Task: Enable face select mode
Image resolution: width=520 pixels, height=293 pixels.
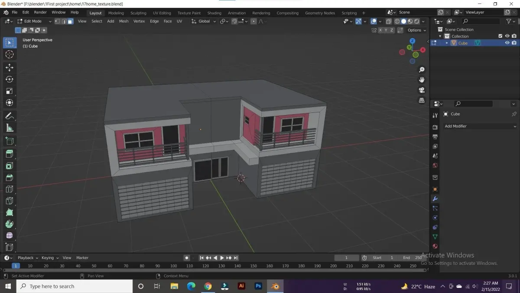Action: coord(70,21)
